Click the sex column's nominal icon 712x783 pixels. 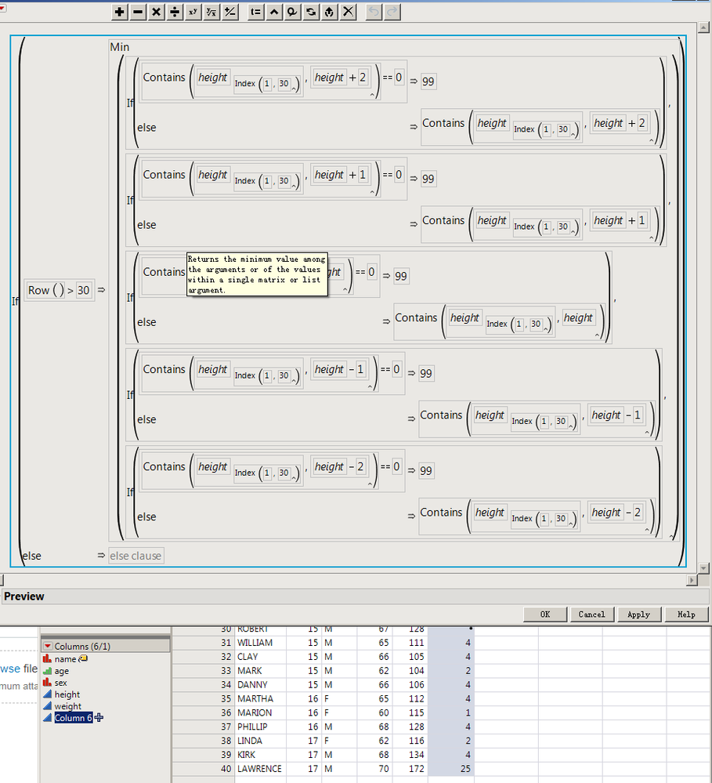point(48,683)
